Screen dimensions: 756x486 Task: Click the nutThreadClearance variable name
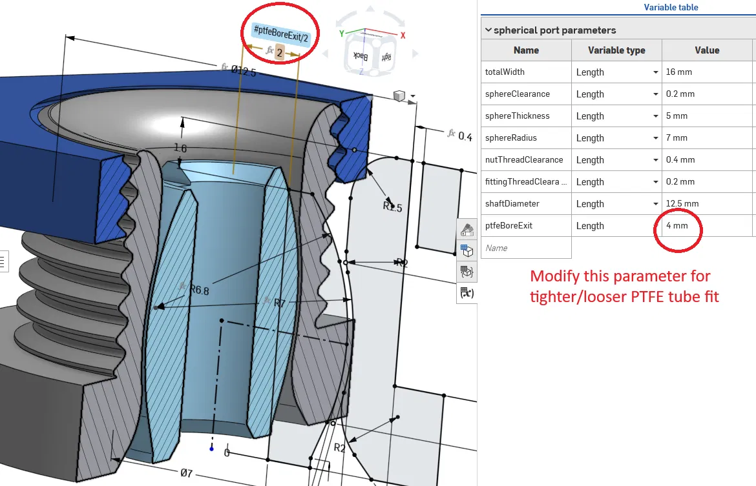click(524, 159)
